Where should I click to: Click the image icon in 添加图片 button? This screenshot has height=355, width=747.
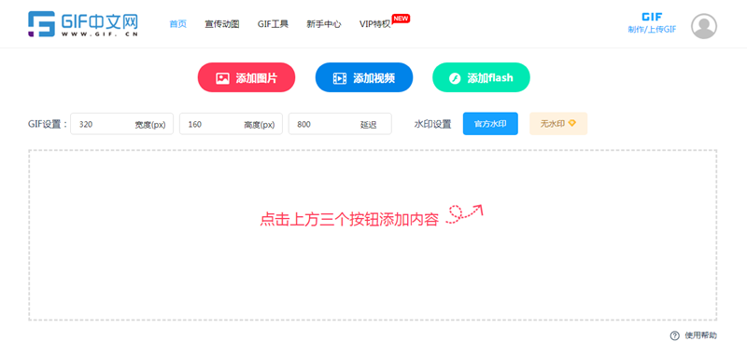pos(222,78)
